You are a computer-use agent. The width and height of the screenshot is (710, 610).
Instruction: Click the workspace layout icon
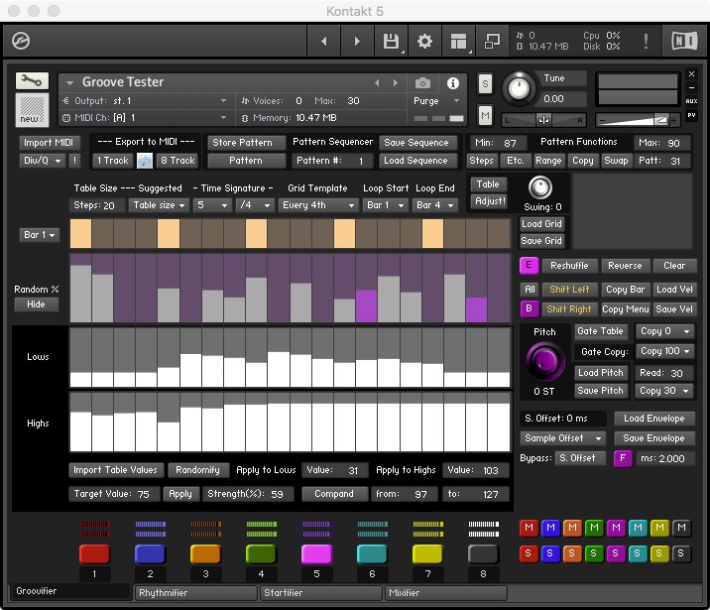pos(458,42)
